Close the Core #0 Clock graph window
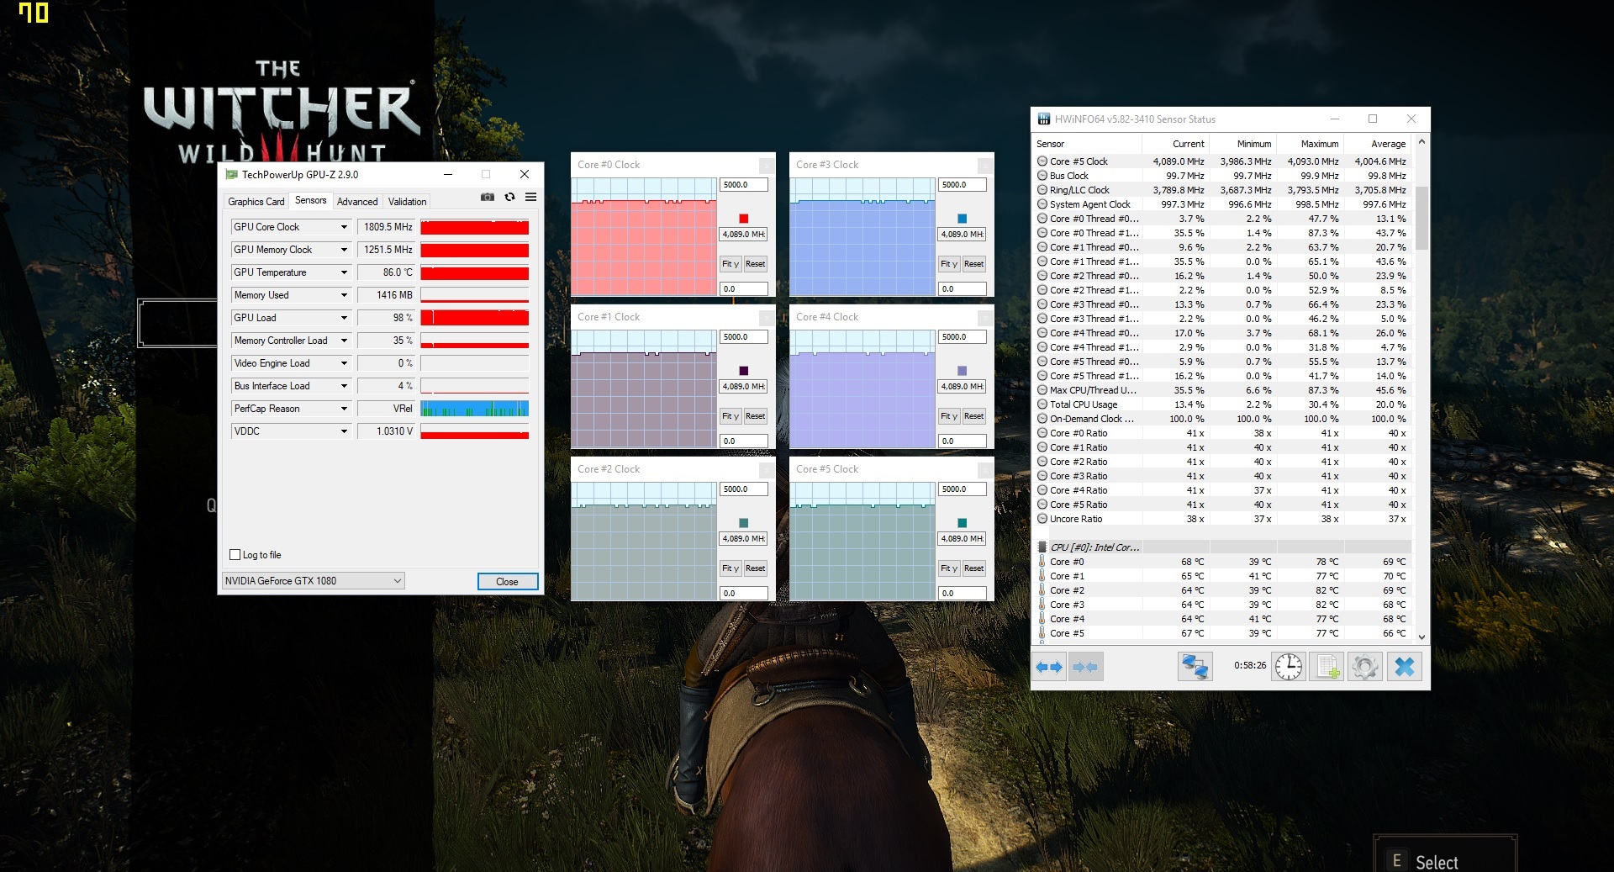The height and width of the screenshot is (872, 1614). click(x=767, y=166)
